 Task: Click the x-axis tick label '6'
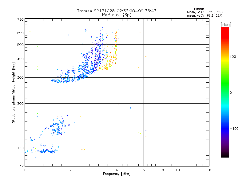click(x=144, y=170)
